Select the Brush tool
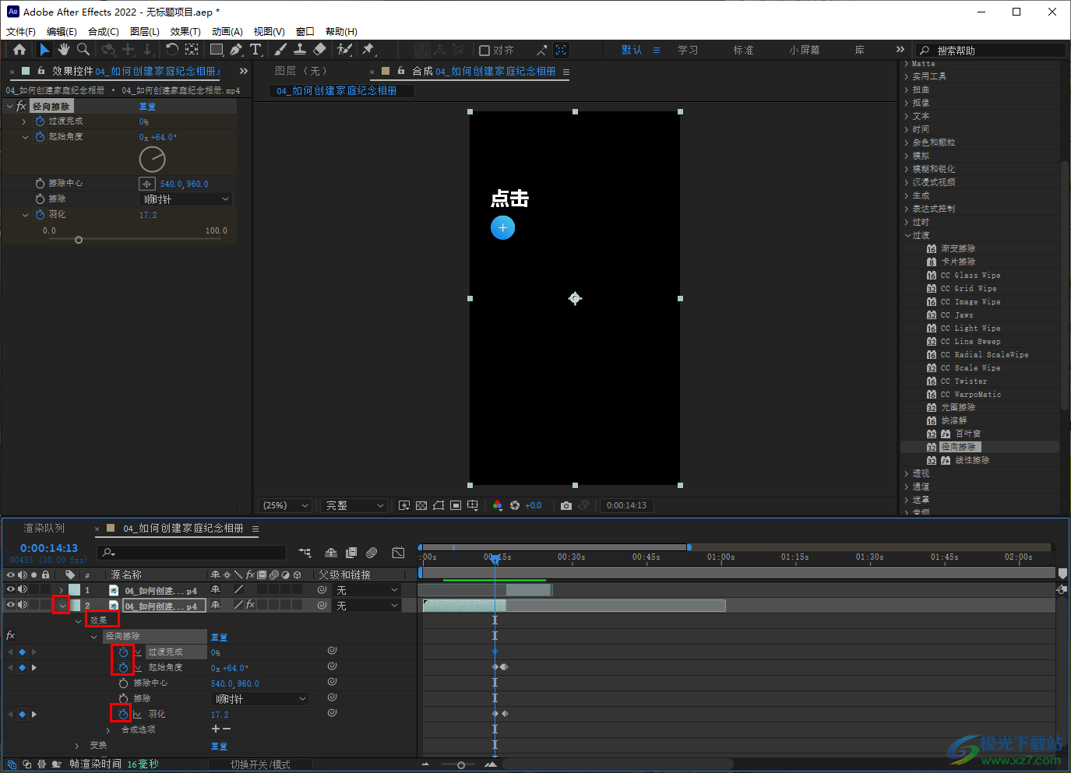 (x=280, y=50)
